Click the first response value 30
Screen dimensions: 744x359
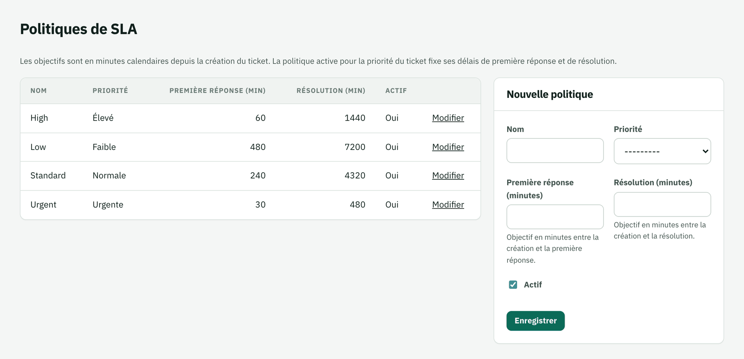coord(260,204)
